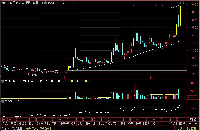This screenshot has width=200, height=131.
Task: Expand the XD(30) indicator dropdown arrow
Action: click(x=3, y=101)
